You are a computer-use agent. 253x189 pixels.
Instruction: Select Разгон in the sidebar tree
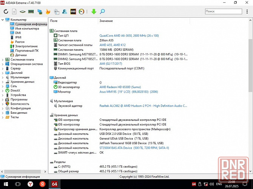click(20, 42)
